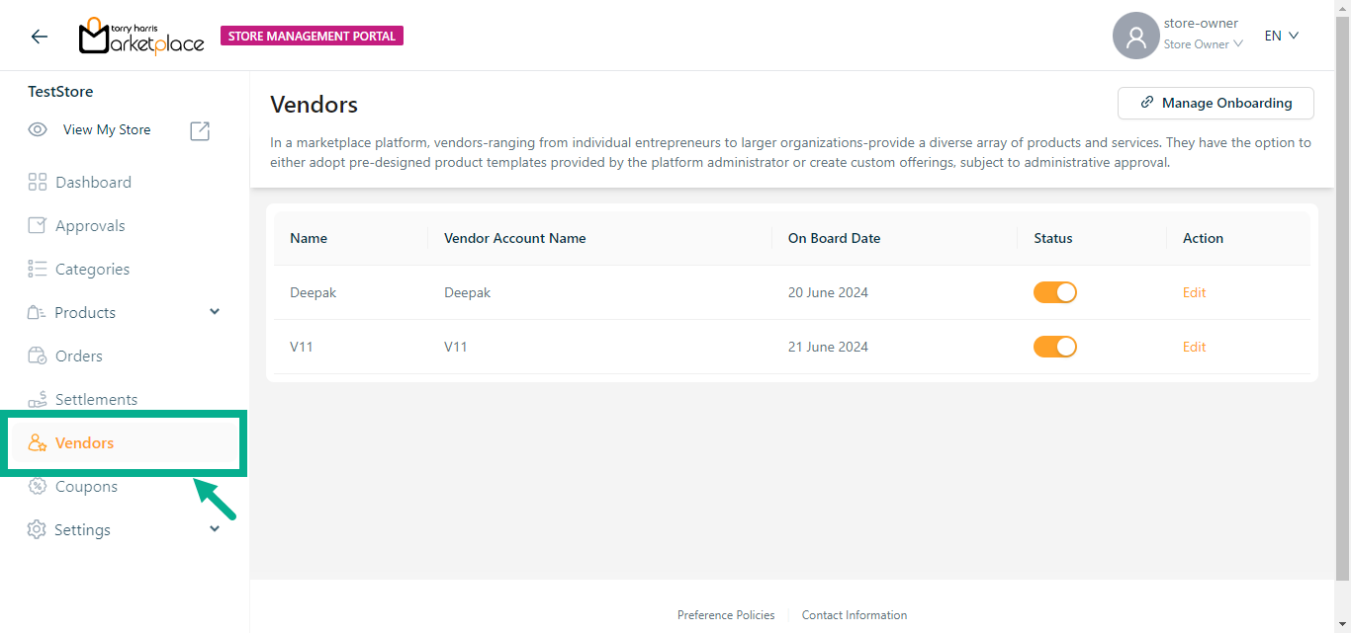1351x633 pixels.
Task: Click the back arrow icon in header
Action: (39, 37)
